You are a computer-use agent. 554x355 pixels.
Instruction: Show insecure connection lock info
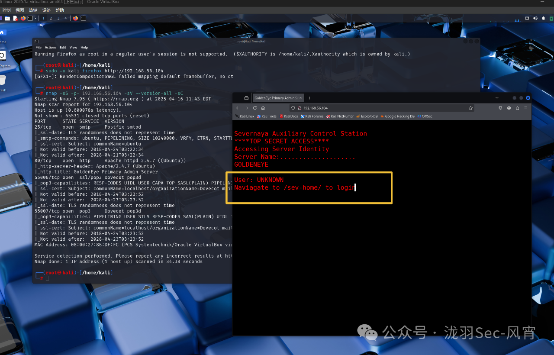pyautogui.click(x=300, y=108)
